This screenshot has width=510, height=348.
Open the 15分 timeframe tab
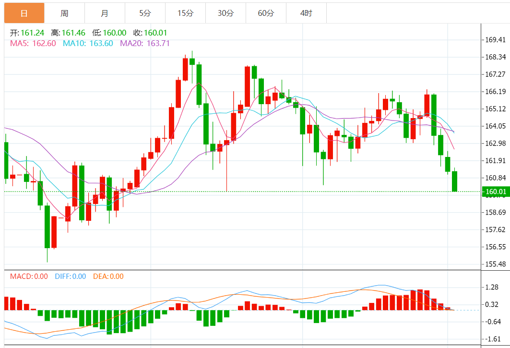pyautogui.click(x=185, y=13)
